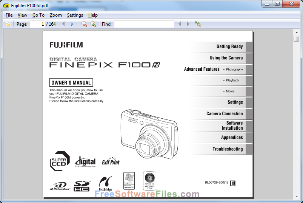The height and width of the screenshot is (203, 303).
Task: Click the Using the Camera section tab
Action: tap(221, 58)
